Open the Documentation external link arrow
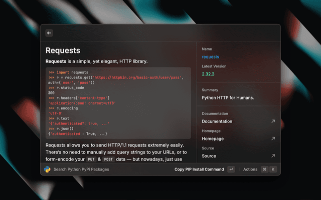The image size is (321, 200). click(x=273, y=121)
